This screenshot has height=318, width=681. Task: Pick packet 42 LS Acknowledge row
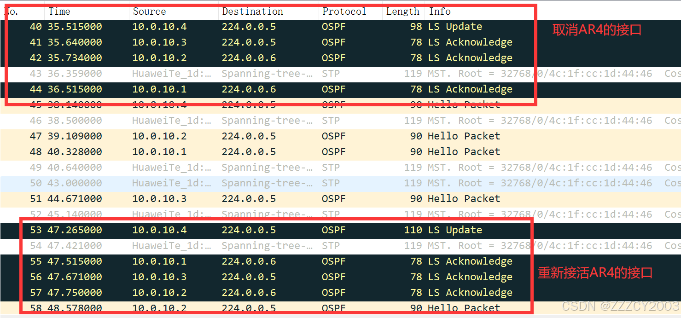click(x=276, y=58)
